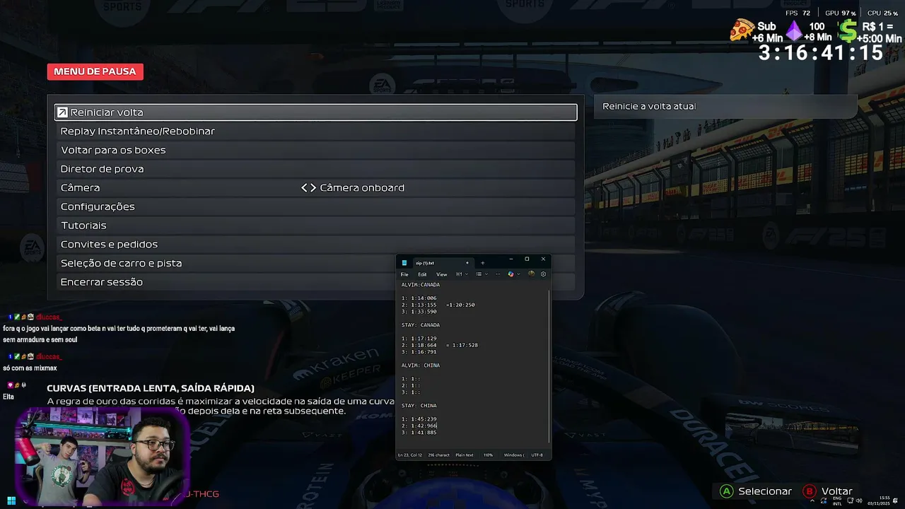905x509 pixels.
Task: Click lap time 1:33:590
Action: (x=424, y=312)
